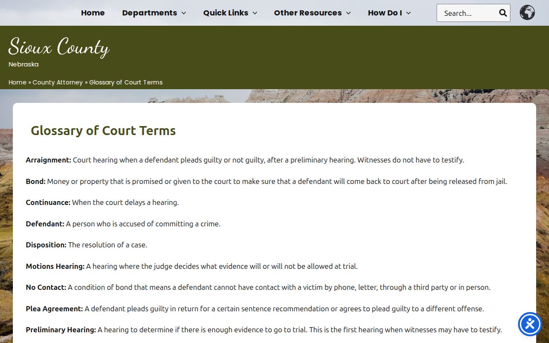The height and width of the screenshot is (343, 549).
Task: Click the Bond glossary term
Action: pos(36,181)
